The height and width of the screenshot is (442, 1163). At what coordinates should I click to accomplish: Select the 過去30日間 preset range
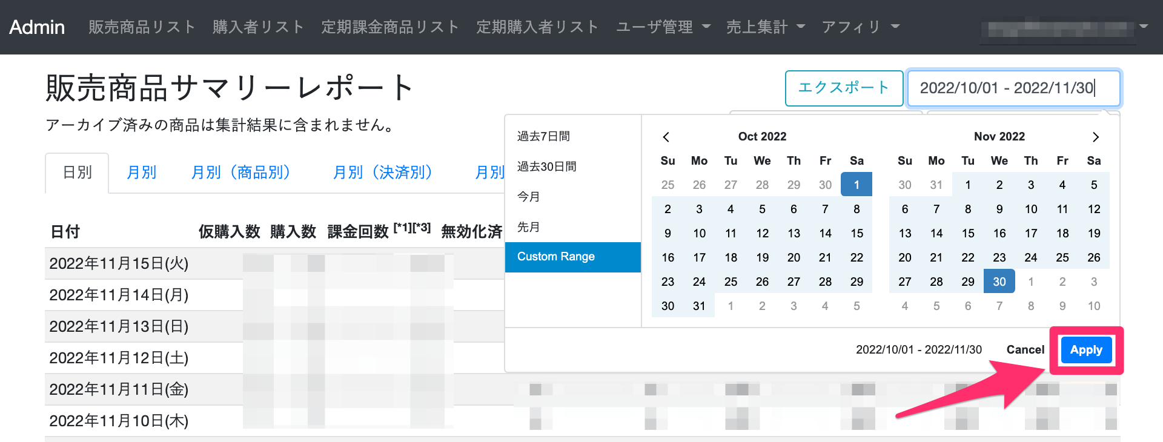(x=546, y=167)
